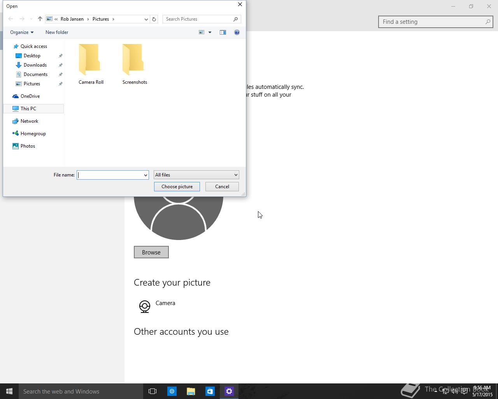This screenshot has height=399, width=498.
Task: Click pin icon beside Pictures
Action: point(60,84)
